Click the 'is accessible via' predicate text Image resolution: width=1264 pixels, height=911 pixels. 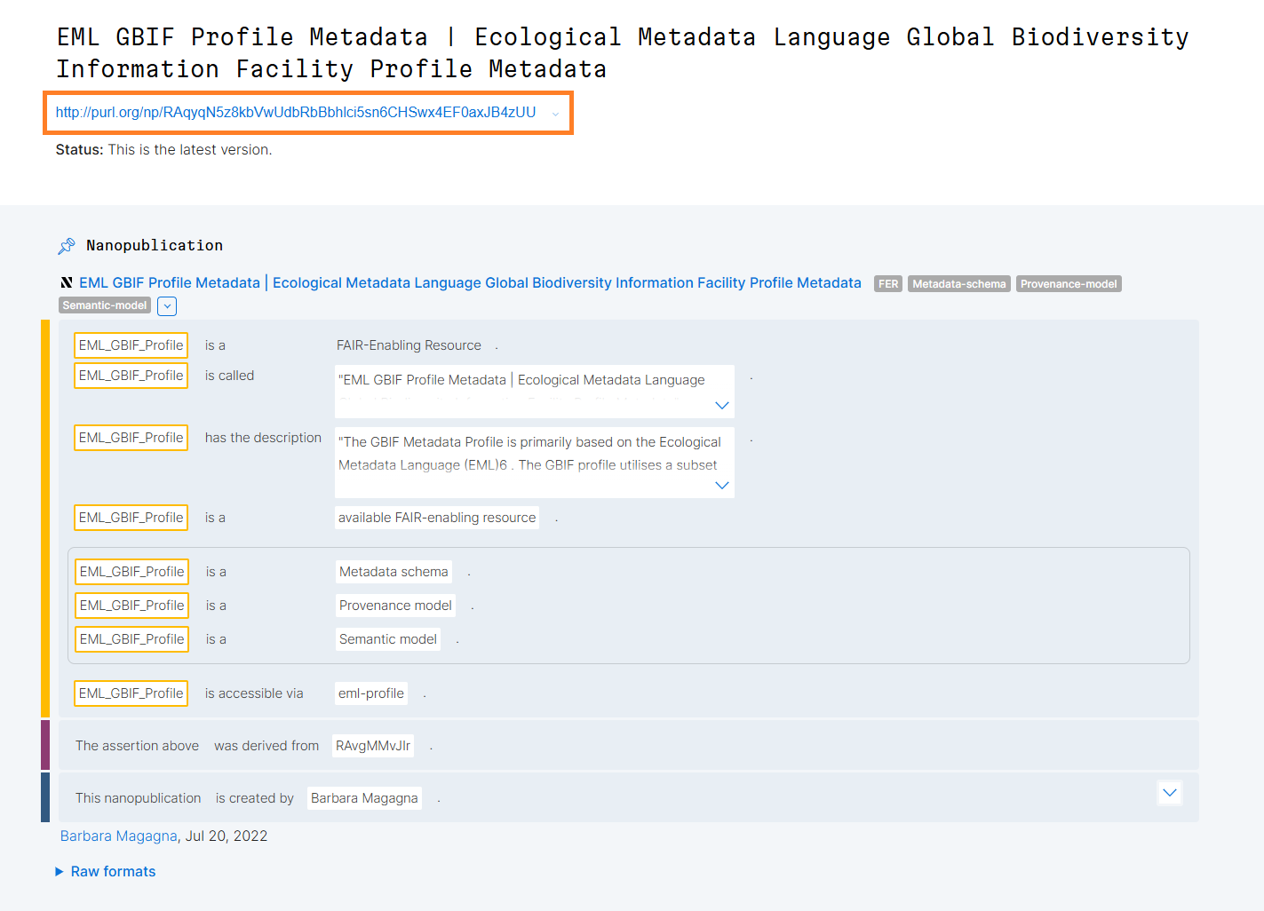tap(254, 693)
